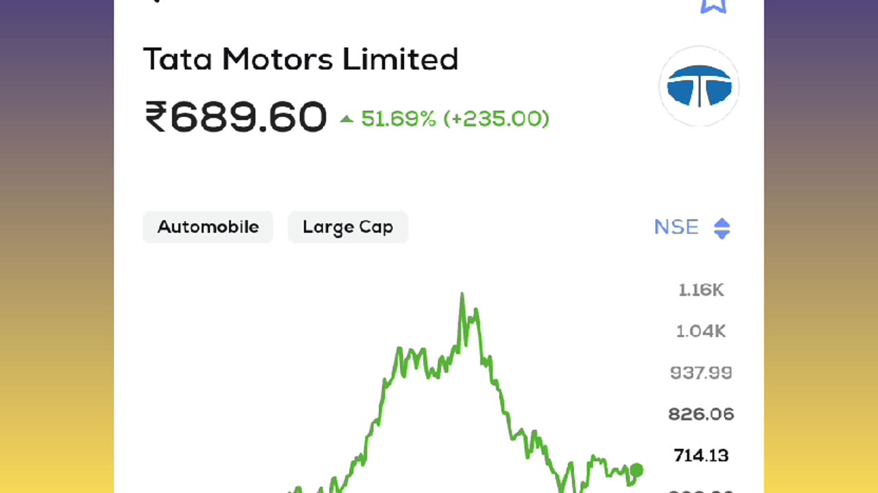Toggle the star watchlist icon
The width and height of the screenshot is (878, 493).
coord(713,5)
